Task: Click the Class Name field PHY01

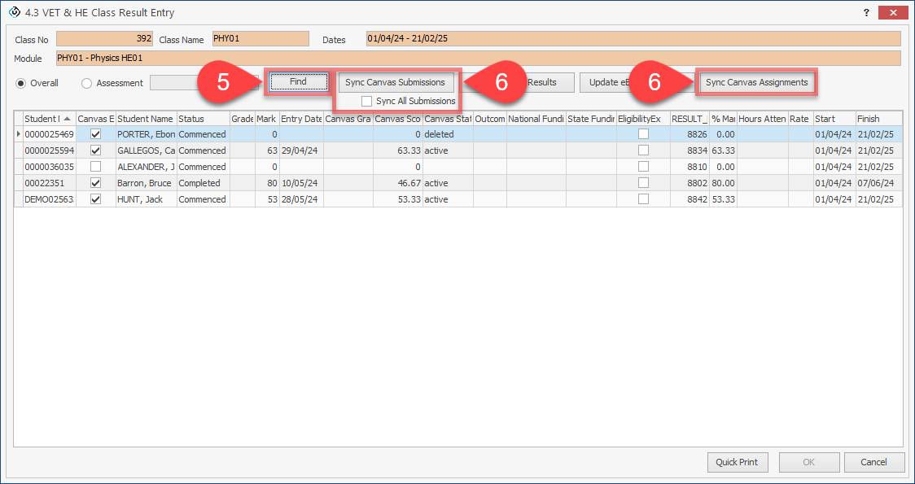Action: coord(260,39)
